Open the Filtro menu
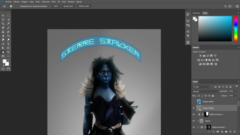 click(53, 2)
